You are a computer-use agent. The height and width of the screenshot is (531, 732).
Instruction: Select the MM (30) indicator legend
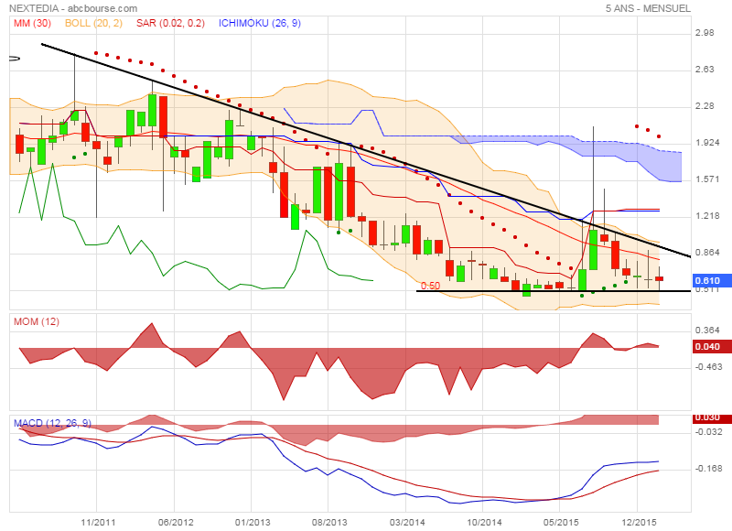coord(32,23)
